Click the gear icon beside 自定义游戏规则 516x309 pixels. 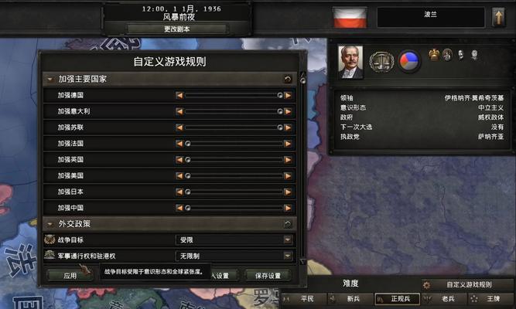(427, 285)
